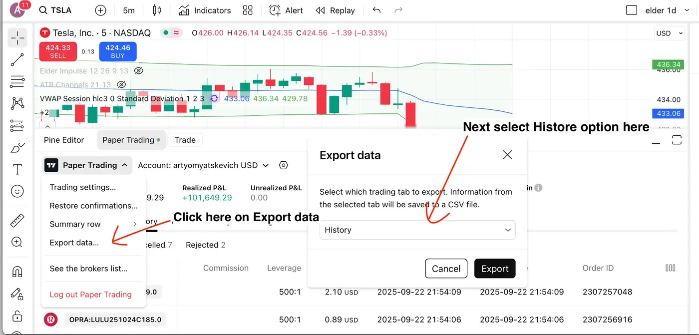Click the Export button

click(495, 269)
